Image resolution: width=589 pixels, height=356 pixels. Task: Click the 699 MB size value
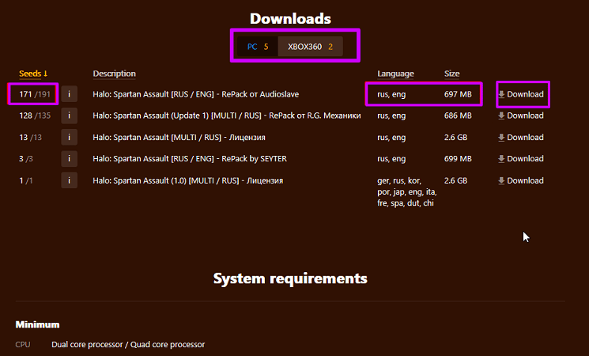(458, 159)
